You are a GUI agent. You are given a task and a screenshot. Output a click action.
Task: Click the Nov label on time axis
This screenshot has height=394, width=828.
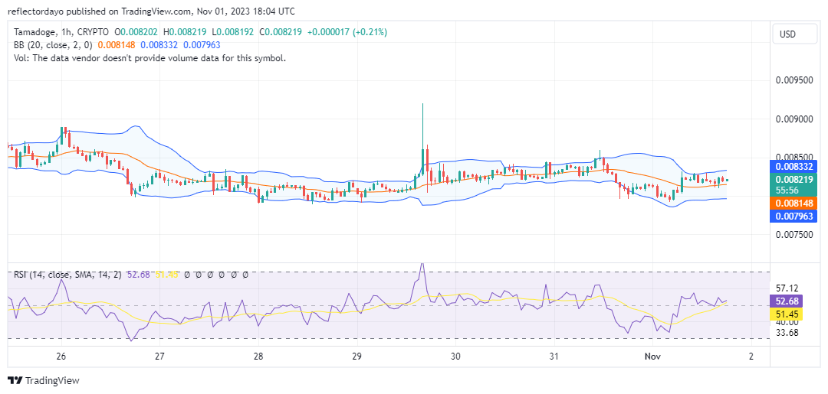click(653, 356)
